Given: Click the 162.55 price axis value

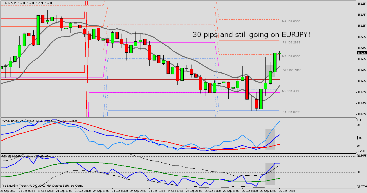Looking at the screenshot, I should (361, 26).
